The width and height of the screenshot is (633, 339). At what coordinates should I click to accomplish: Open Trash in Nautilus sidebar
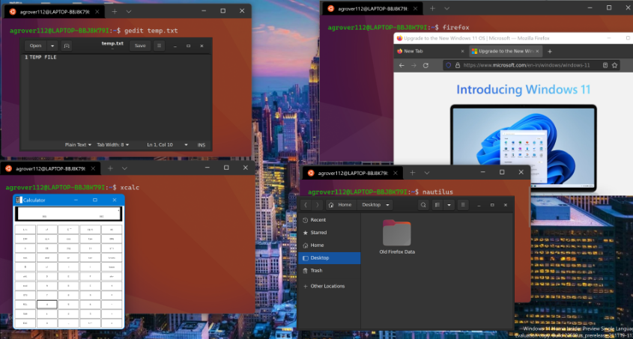tap(329, 270)
